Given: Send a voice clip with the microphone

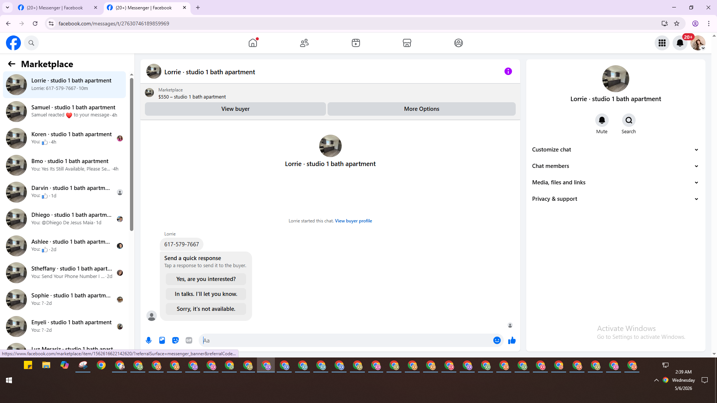Looking at the screenshot, I should pyautogui.click(x=149, y=340).
